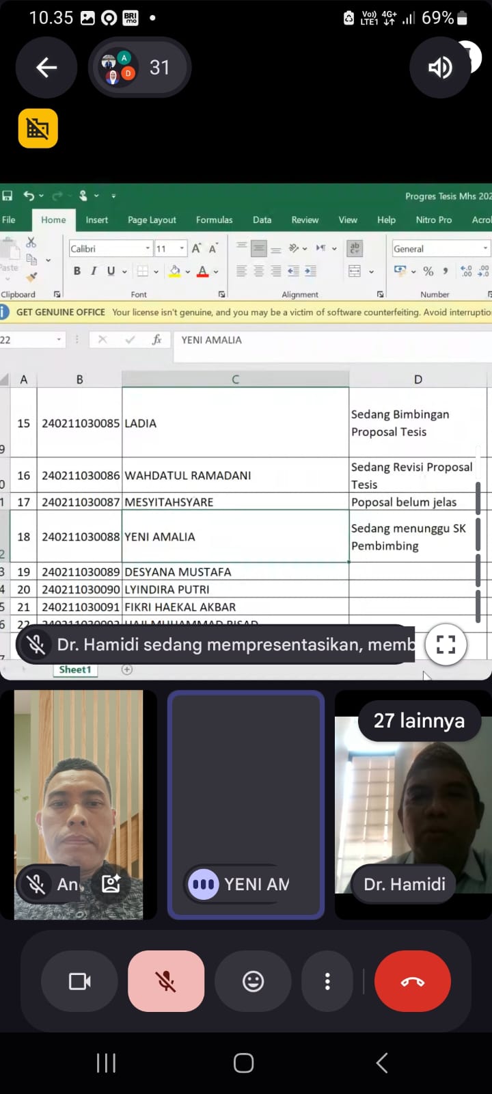
Task: Tap the yellow stop-presentation view icon
Action: 38,129
